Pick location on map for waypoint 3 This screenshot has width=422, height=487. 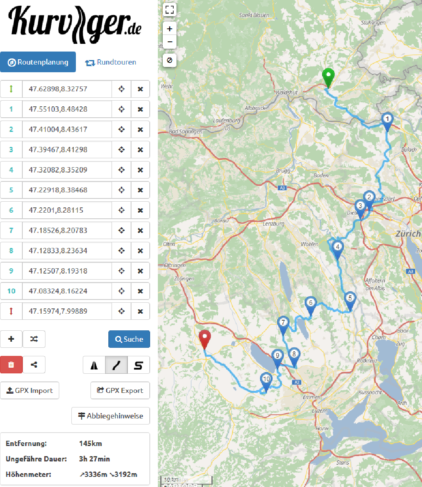click(121, 150)
